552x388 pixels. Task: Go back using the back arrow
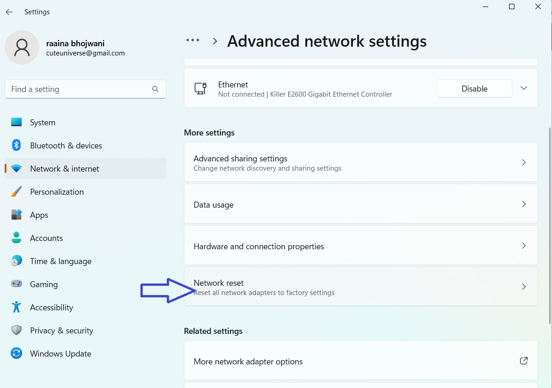point(9,12)
